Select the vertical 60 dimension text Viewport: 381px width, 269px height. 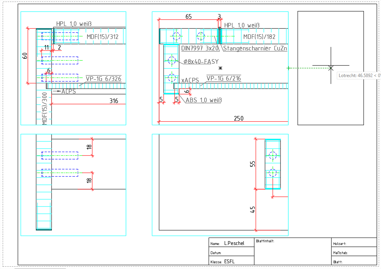point(25,56)
